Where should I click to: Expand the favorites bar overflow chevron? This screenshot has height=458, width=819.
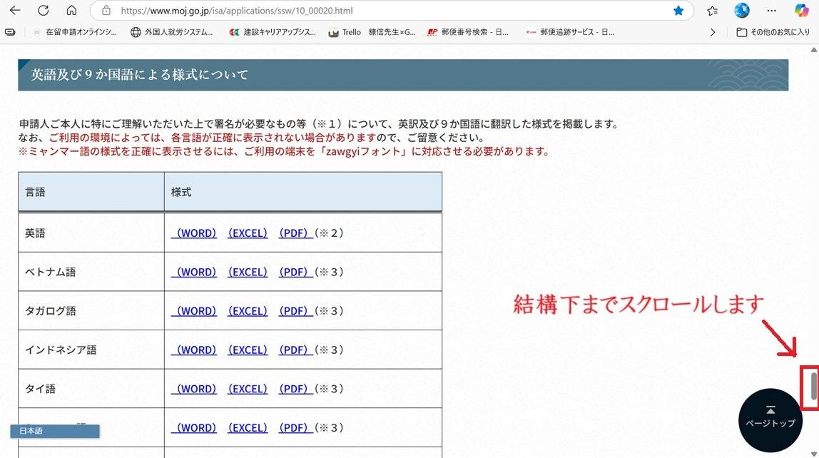(x=712, y=32)
